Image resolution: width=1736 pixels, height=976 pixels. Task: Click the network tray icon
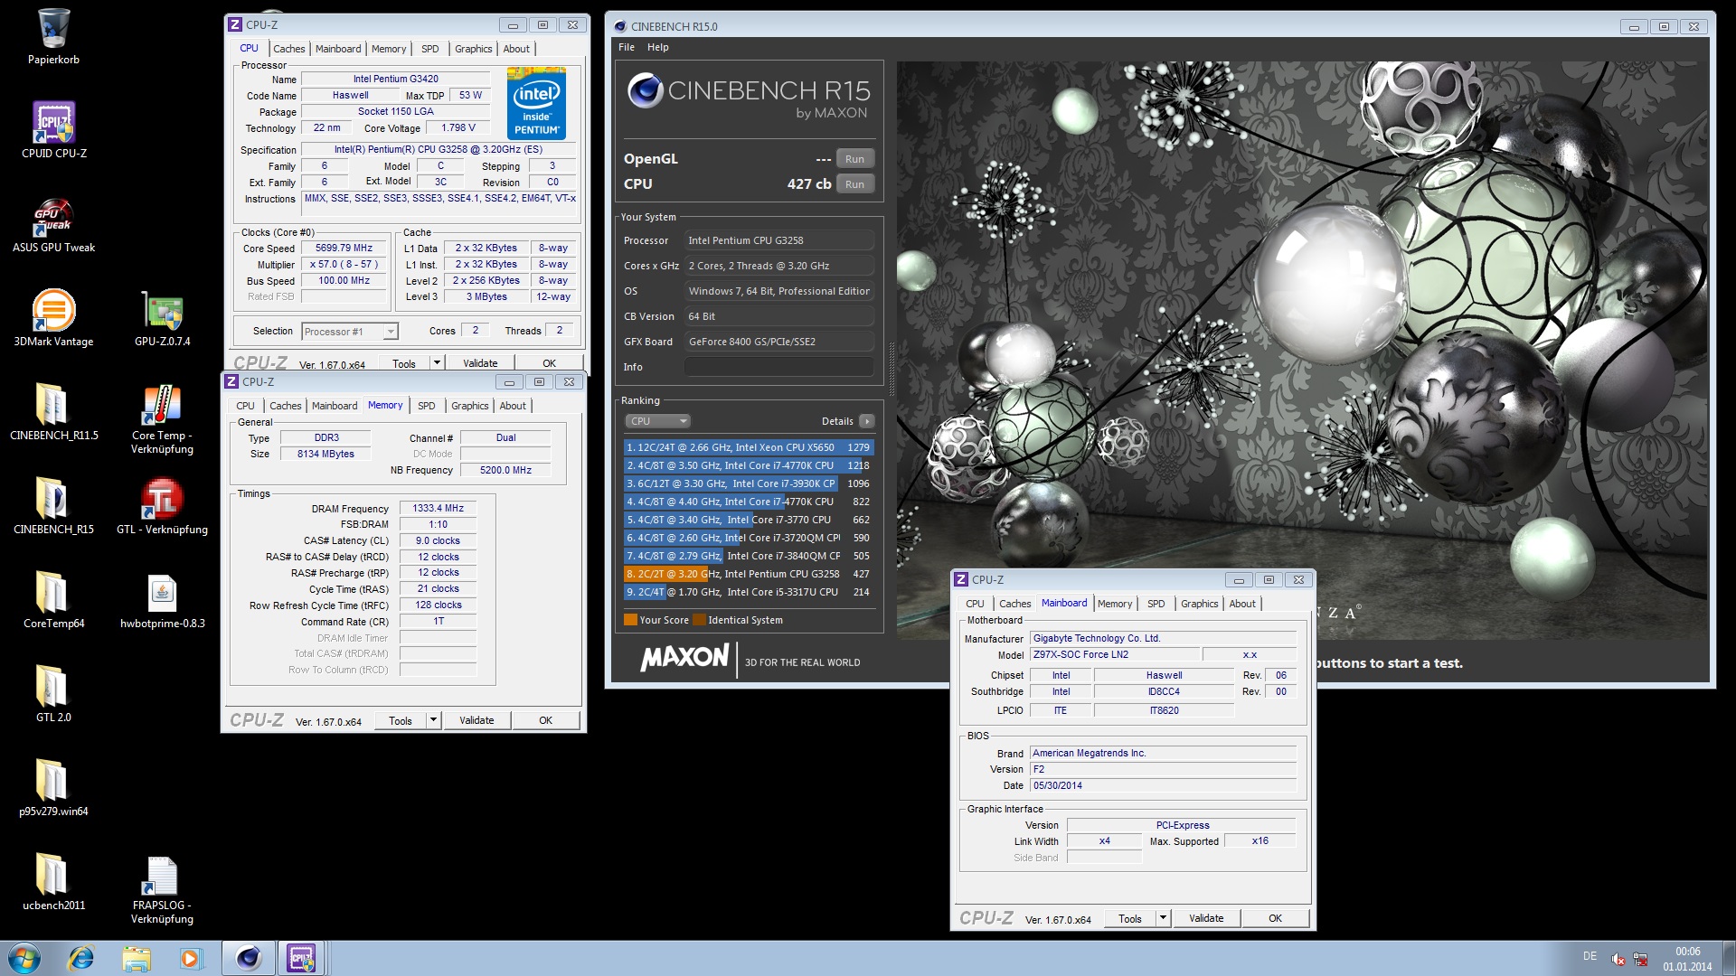(1640, 960)
